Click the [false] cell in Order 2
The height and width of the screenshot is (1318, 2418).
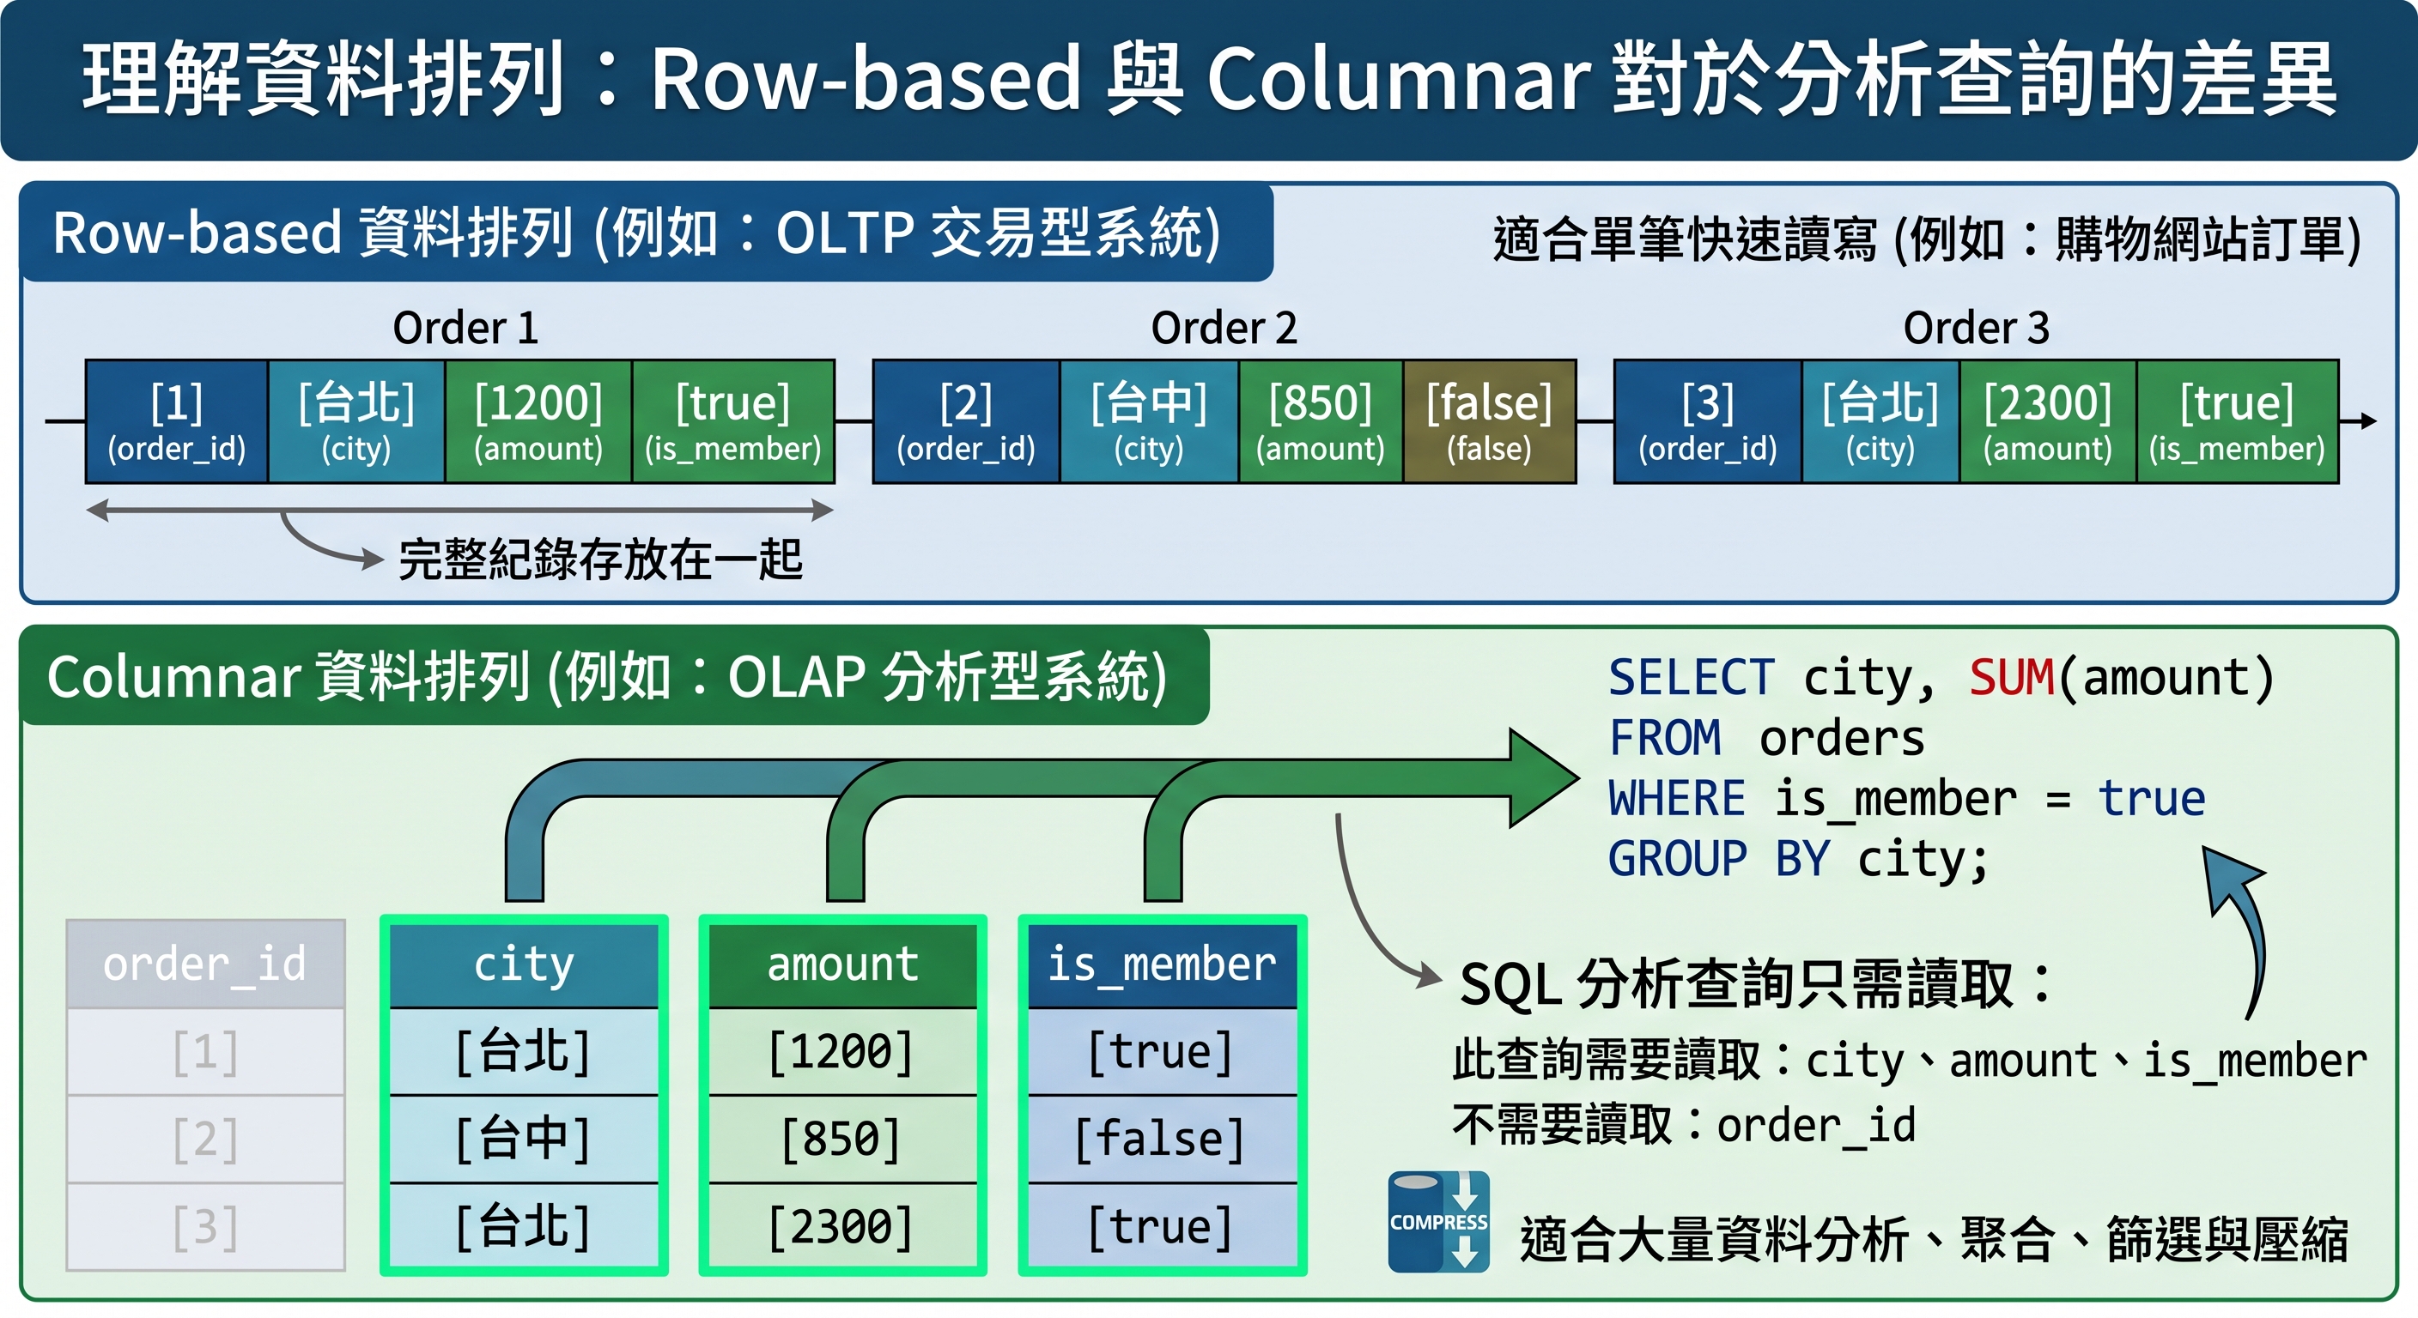click(x=1490, y=421)
